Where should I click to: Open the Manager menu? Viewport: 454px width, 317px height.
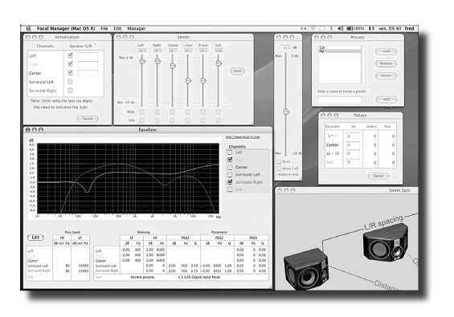click(137, 28)
